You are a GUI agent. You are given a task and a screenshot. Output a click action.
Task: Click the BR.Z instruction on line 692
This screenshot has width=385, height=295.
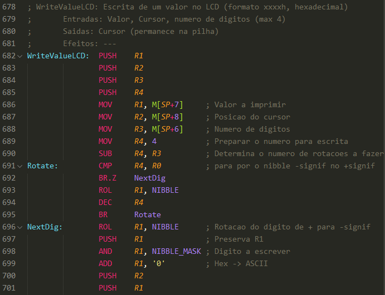(x=108, y=178)
